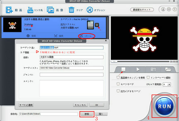Open output settings with the gear icon

click(x=97, y=25)
